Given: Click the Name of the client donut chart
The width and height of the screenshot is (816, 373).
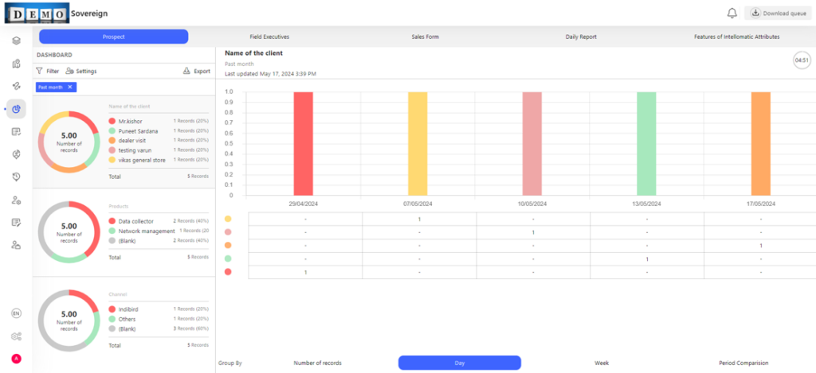Looking at the screenshot, I should click(x=69, y=142).
